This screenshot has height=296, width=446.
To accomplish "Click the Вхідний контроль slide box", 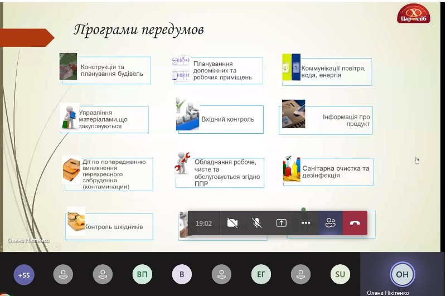I will 220,119.
